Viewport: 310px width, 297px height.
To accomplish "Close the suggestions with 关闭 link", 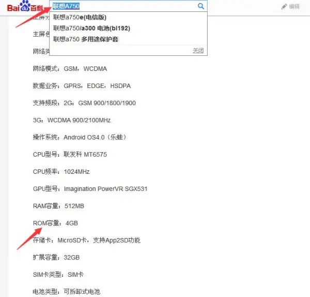I will pos(198,51).
